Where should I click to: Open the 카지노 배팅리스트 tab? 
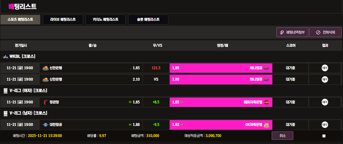105,20
